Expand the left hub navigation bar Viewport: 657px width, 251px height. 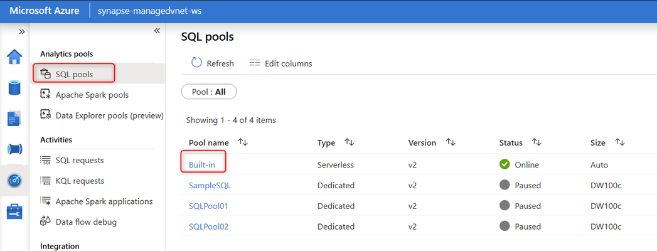[x=22, y=31]
